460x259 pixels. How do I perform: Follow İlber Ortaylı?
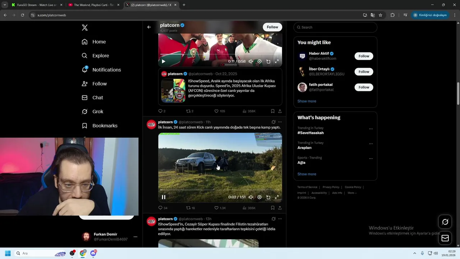[x=364, y=72]
